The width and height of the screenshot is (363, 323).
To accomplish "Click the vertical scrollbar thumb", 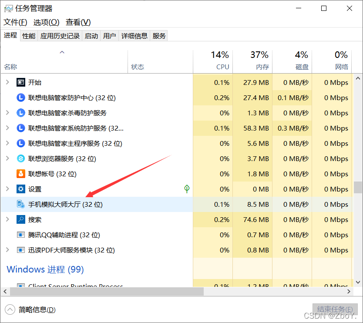I will click(x=358, y=187).
